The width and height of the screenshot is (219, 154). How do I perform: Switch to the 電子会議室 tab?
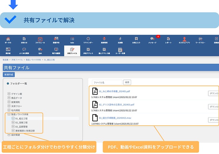(x=56, y=51)
